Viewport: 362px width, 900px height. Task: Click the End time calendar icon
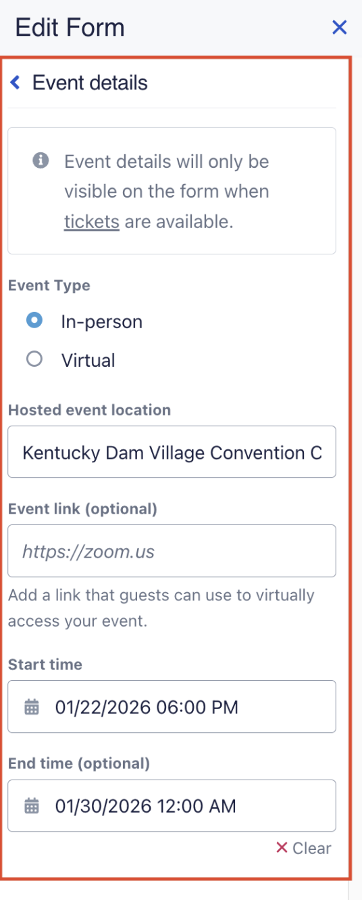[32, 806]
